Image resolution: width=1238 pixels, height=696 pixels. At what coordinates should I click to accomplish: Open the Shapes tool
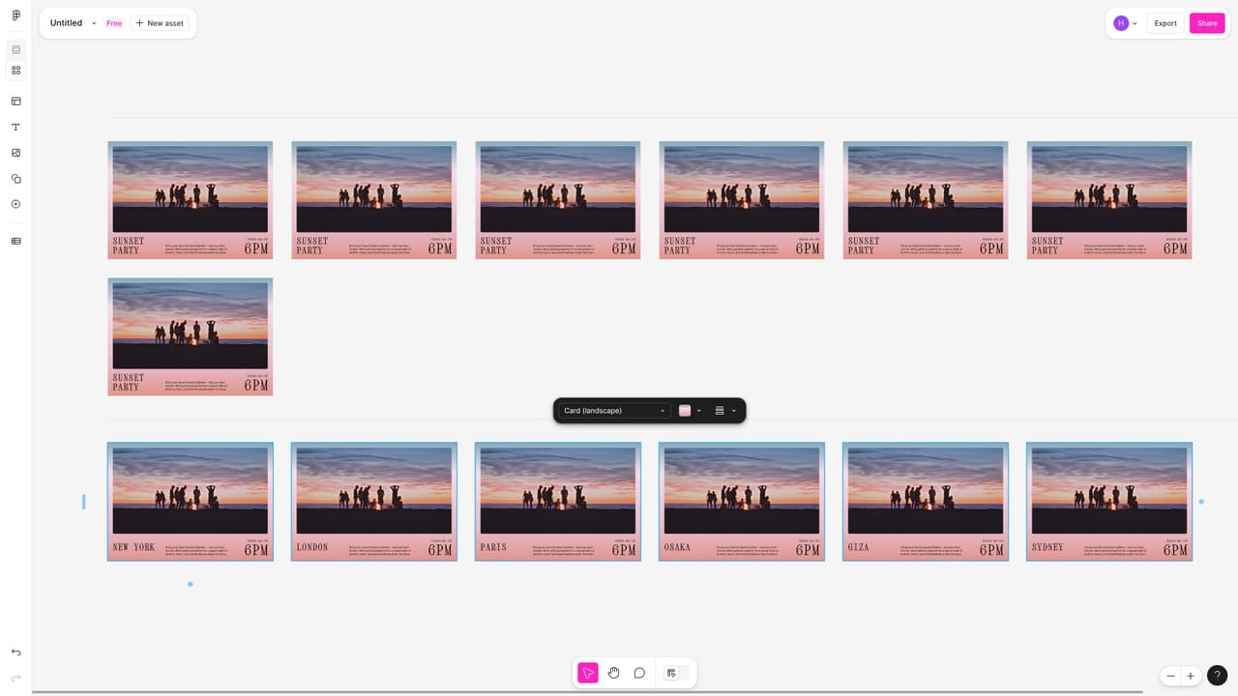point(15,179)
